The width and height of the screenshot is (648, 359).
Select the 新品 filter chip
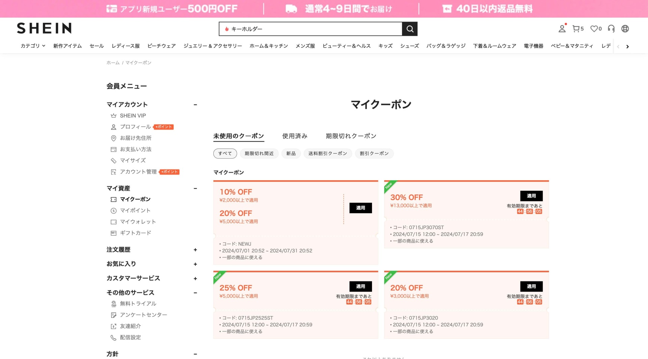pos(291,154)
